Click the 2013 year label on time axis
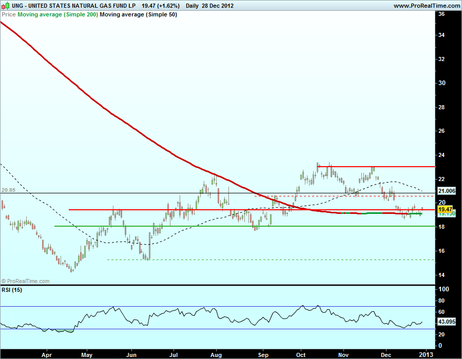This screenshot has height=359, width=462. (x=426, y=354)
